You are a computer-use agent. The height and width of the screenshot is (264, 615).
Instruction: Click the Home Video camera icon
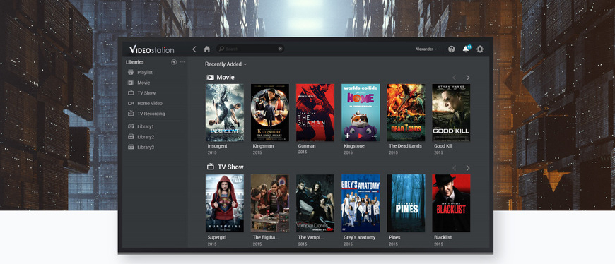131,103
